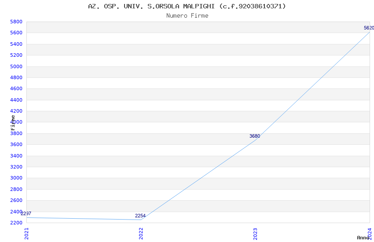This screenshot has height=242, width=374.
Task: Click y-axis value 3800
Action: pyautogui.click(x=16, y=133)
